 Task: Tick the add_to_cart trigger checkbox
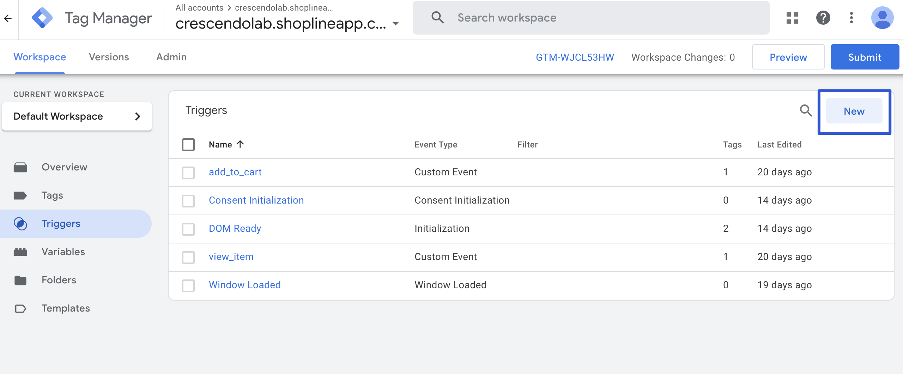[x=188, y=173]
